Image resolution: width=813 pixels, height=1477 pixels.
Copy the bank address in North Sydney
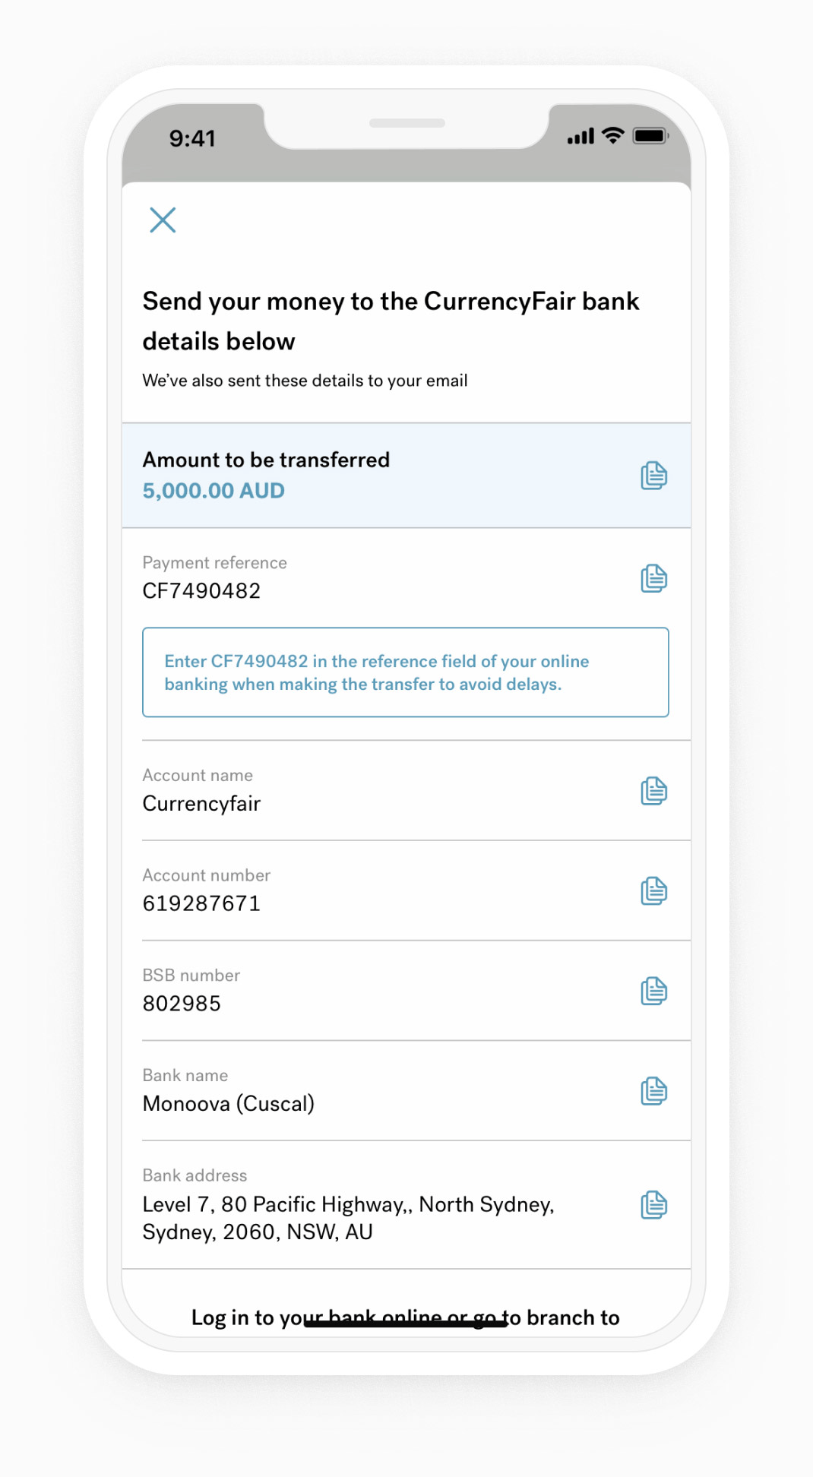coord(653,1203)
